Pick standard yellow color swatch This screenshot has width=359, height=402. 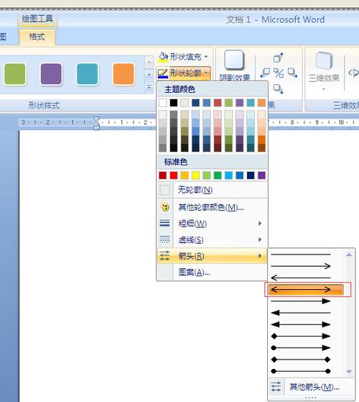click(x=195, y=175)
